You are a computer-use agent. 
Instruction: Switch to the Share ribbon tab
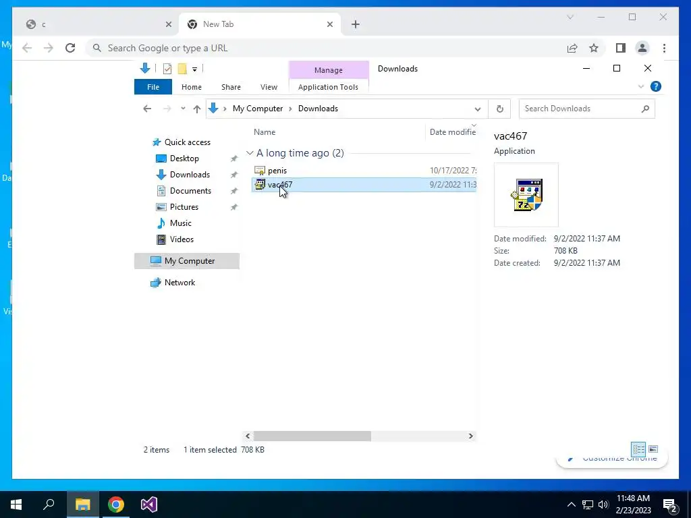point(231,87)
